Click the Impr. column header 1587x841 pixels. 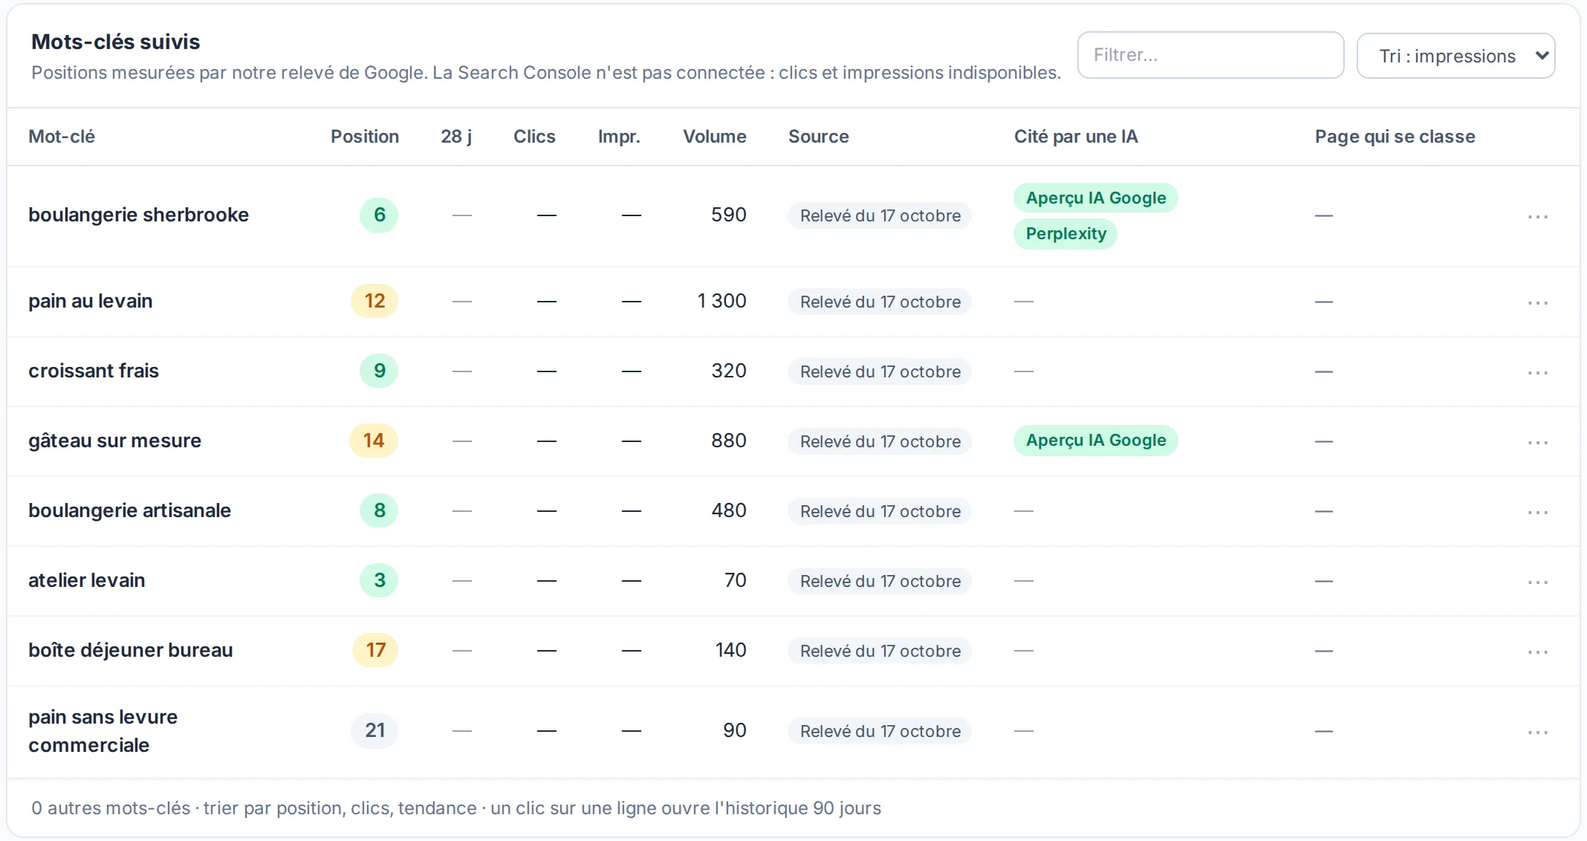[x=619, y=137]
